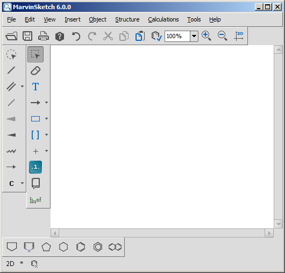Select the wedge bond tool
This screenshot has width=285, height=273.
(11, 135)
